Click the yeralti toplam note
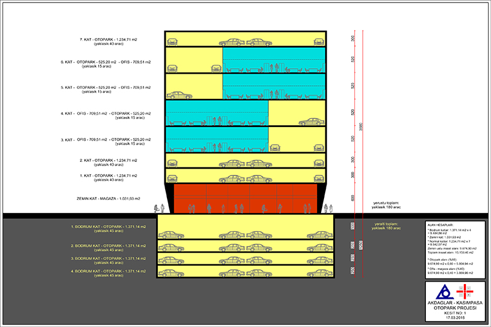The height and width of the screenshot is (327, 491). point(386,226)
